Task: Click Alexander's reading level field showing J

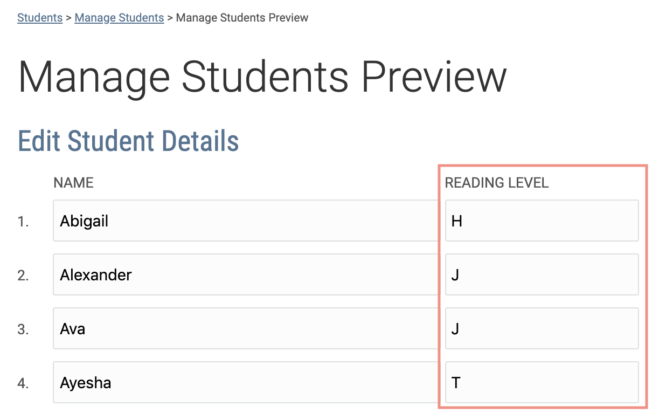Action: 542,274
